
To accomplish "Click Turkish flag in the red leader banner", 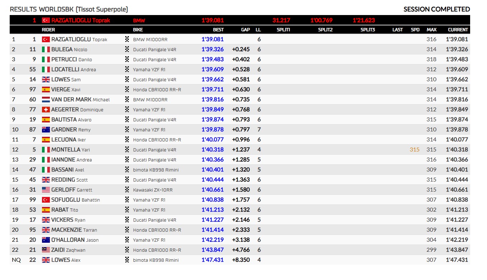I will pyautogui.click(x=46, y=20).
